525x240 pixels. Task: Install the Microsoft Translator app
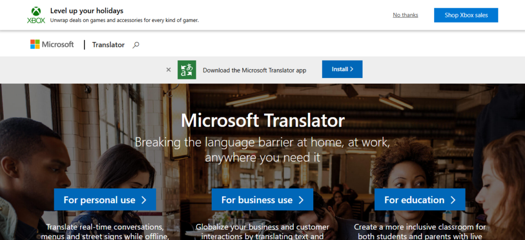click(x=342, y=69)
